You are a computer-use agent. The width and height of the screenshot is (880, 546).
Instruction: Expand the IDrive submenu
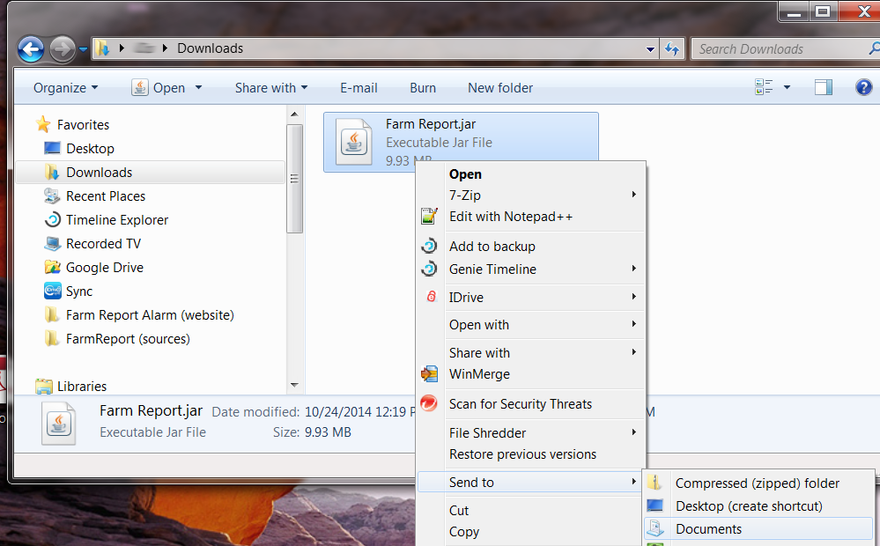tap(531, 298)
